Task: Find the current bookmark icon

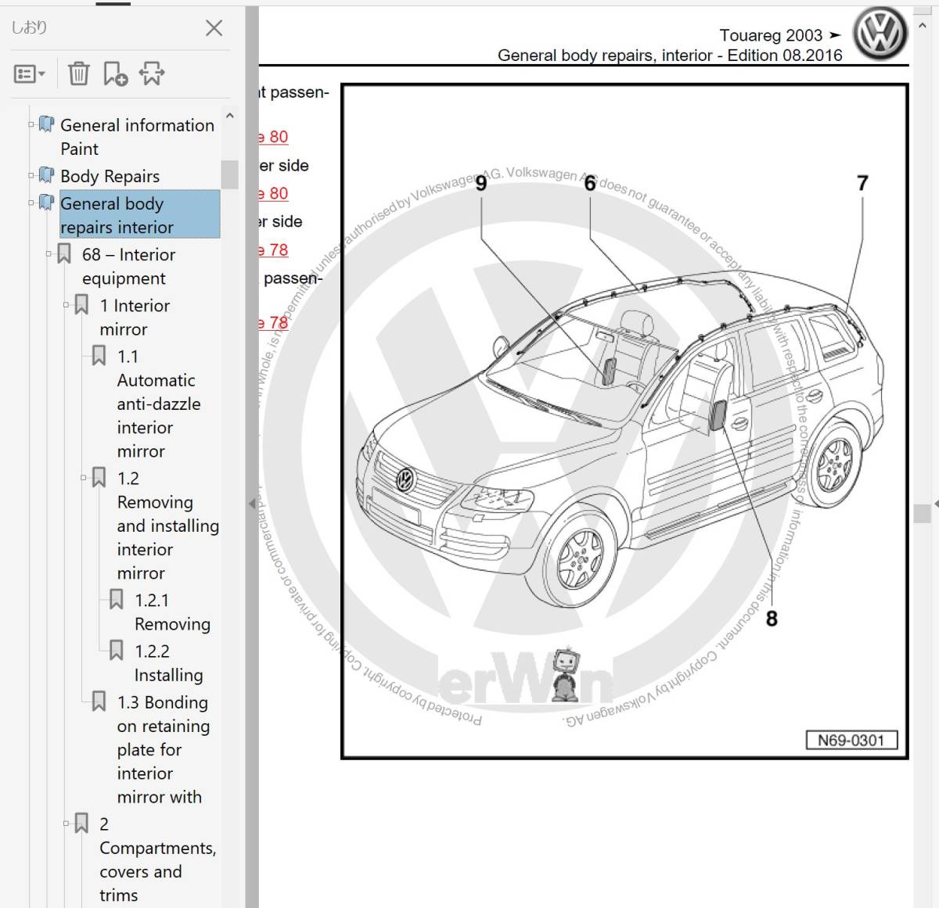Action: click(152, 74)
